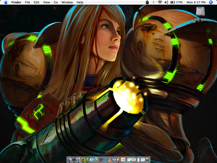Restore the narrow minimized Adium window
The width and height of the screenshot is (217, 163).
139,160
